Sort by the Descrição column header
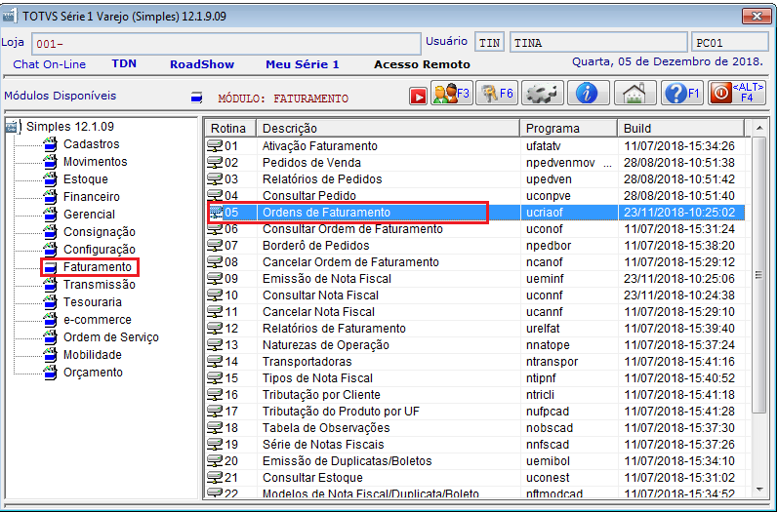The width and height of the screenshot is (778, 512). coord(388,129)
